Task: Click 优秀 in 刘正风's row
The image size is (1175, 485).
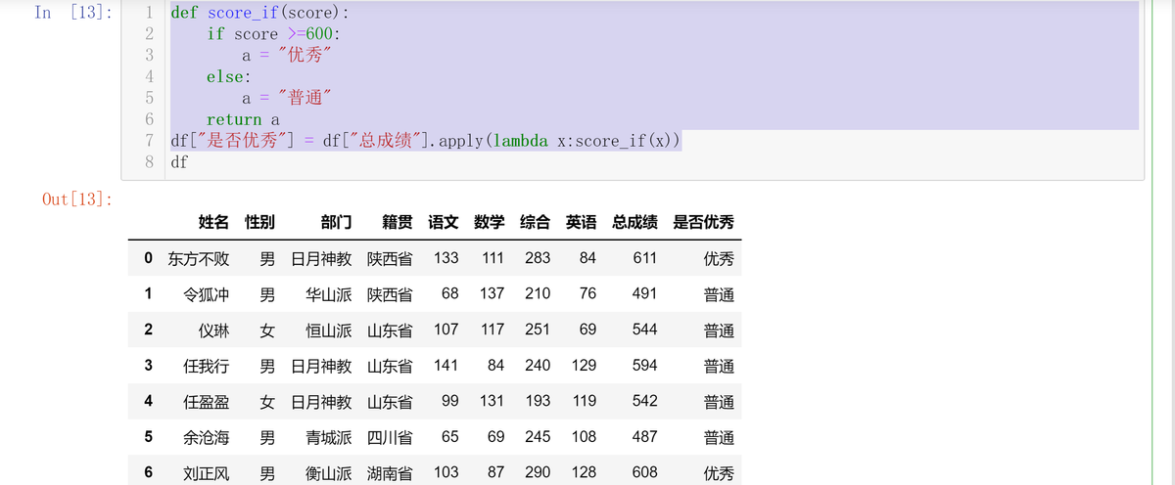Action: 719,473
